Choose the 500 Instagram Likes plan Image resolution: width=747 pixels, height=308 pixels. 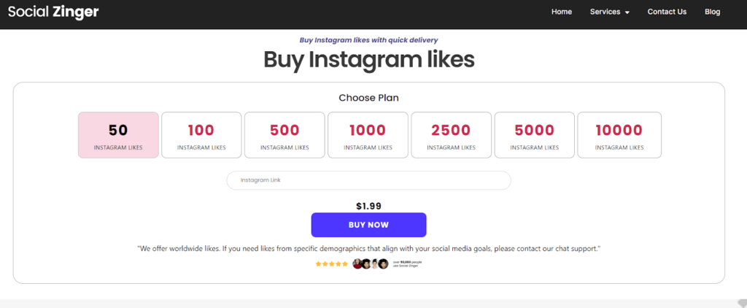point(285,135)
